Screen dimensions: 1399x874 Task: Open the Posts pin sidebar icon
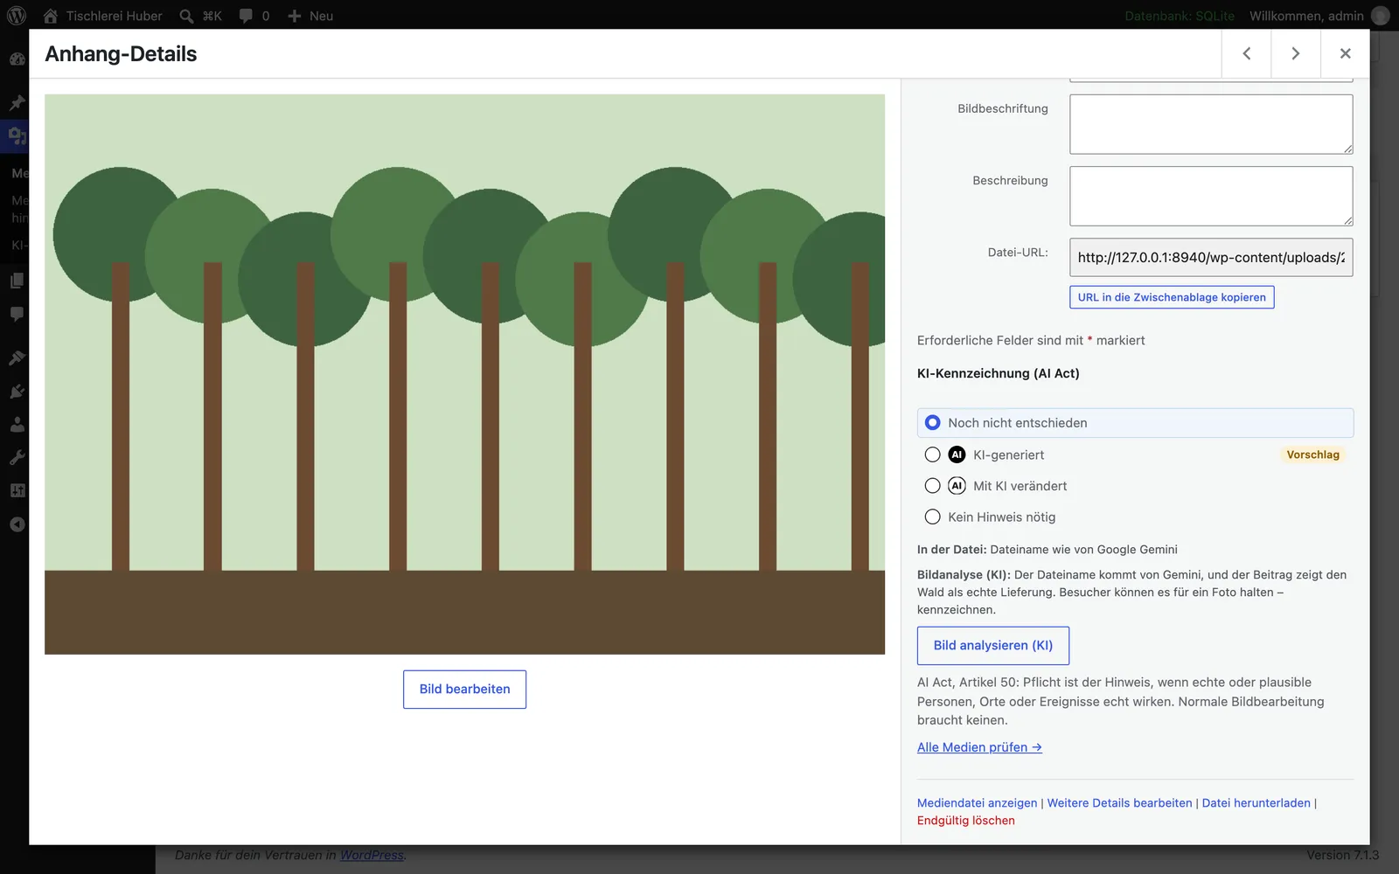point(17,102)
